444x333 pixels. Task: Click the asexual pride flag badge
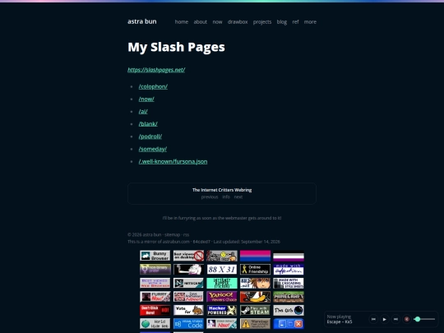tap(289, 256)
